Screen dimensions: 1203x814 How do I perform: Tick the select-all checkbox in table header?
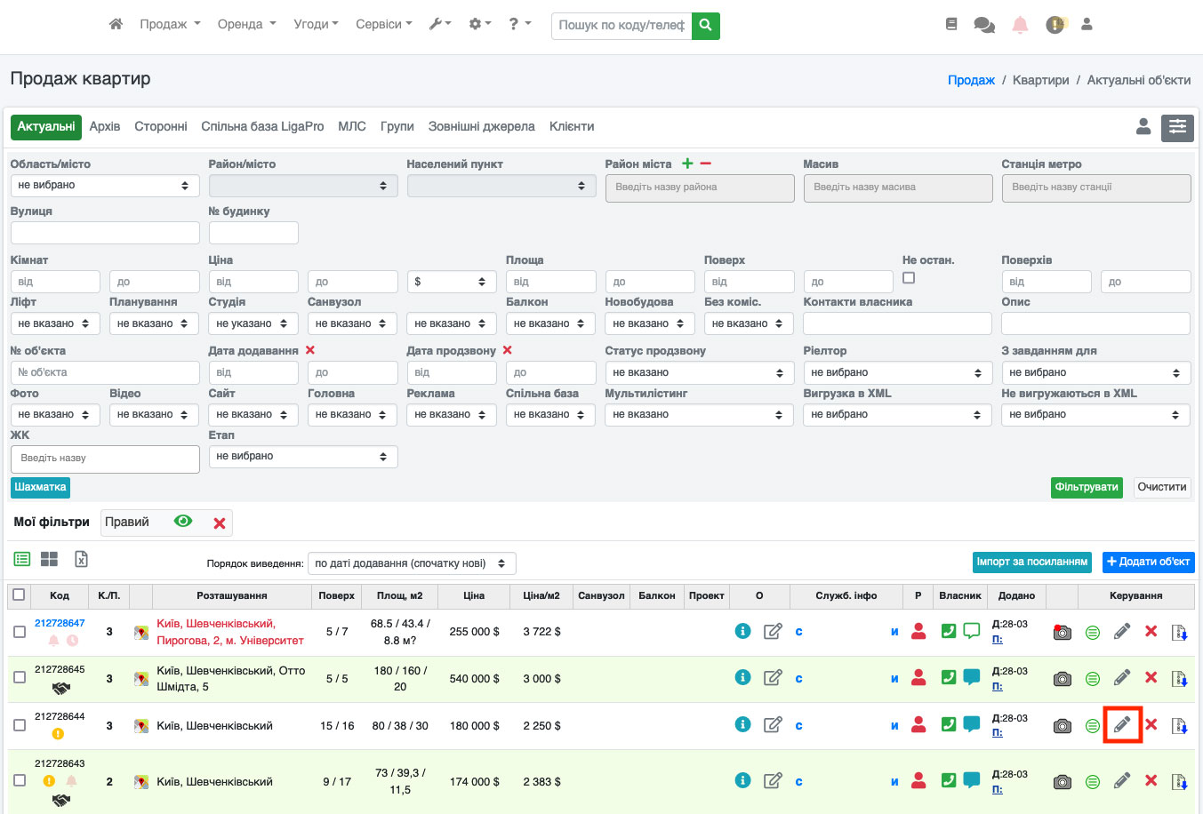pyautogui.click(x=19, y=595)
